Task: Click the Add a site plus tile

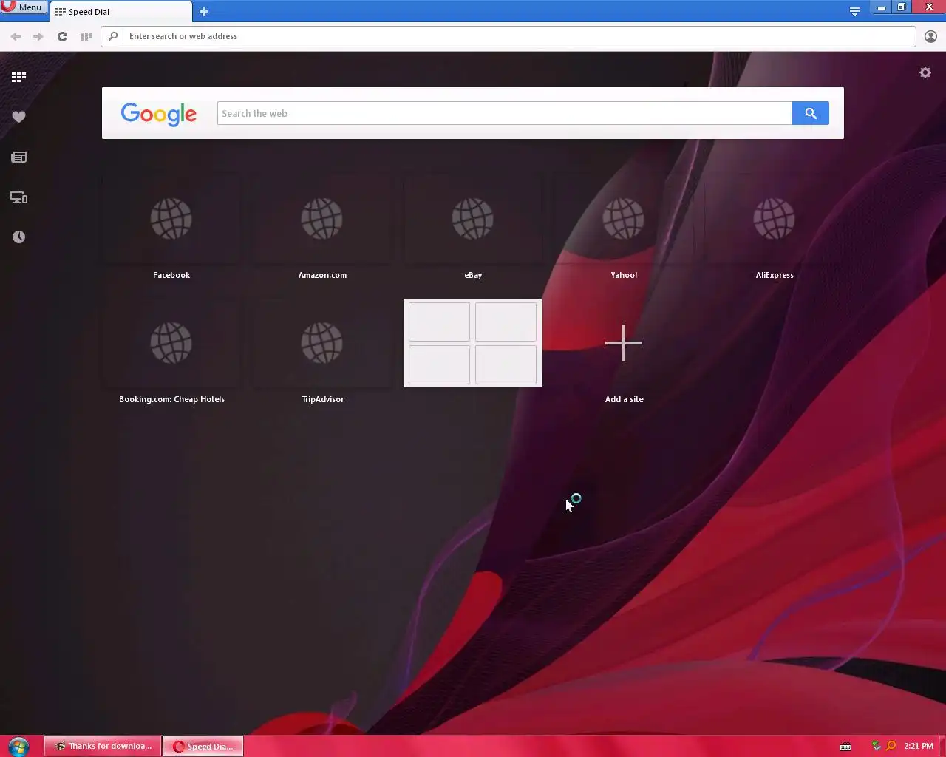Action: (x=624, y=343)
